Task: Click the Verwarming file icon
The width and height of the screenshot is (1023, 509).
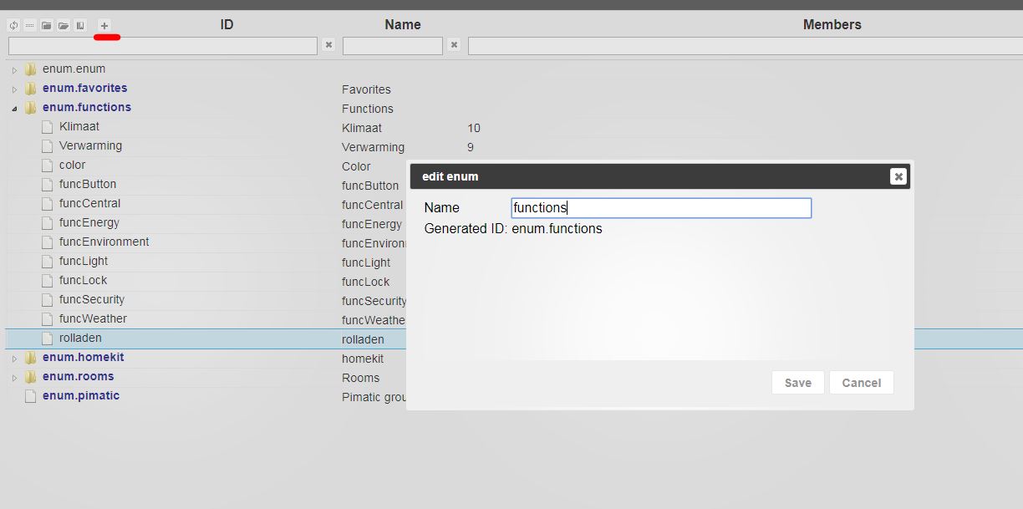Action: click(x=48, y=146)
